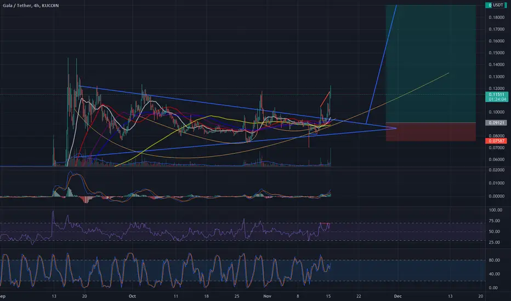Click the 8 date label on time axis

pyautogui.click(x=298, y=297)
